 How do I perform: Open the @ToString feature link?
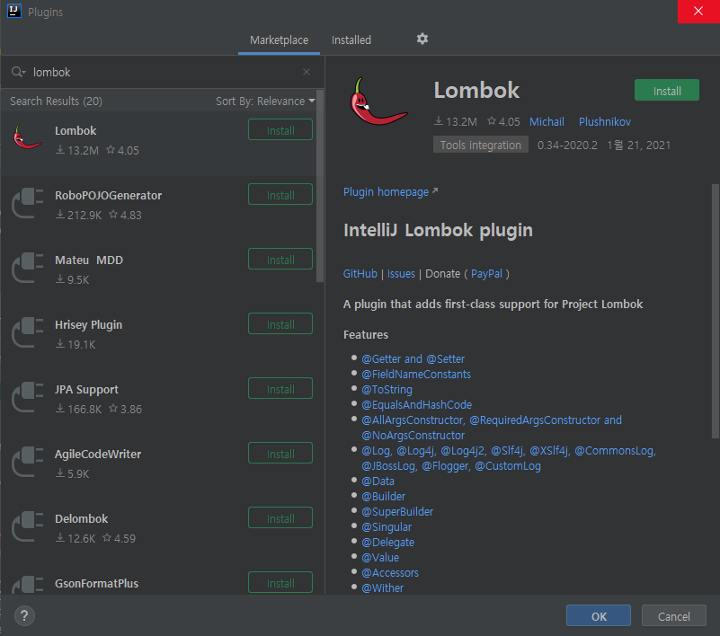click(387, 390)
